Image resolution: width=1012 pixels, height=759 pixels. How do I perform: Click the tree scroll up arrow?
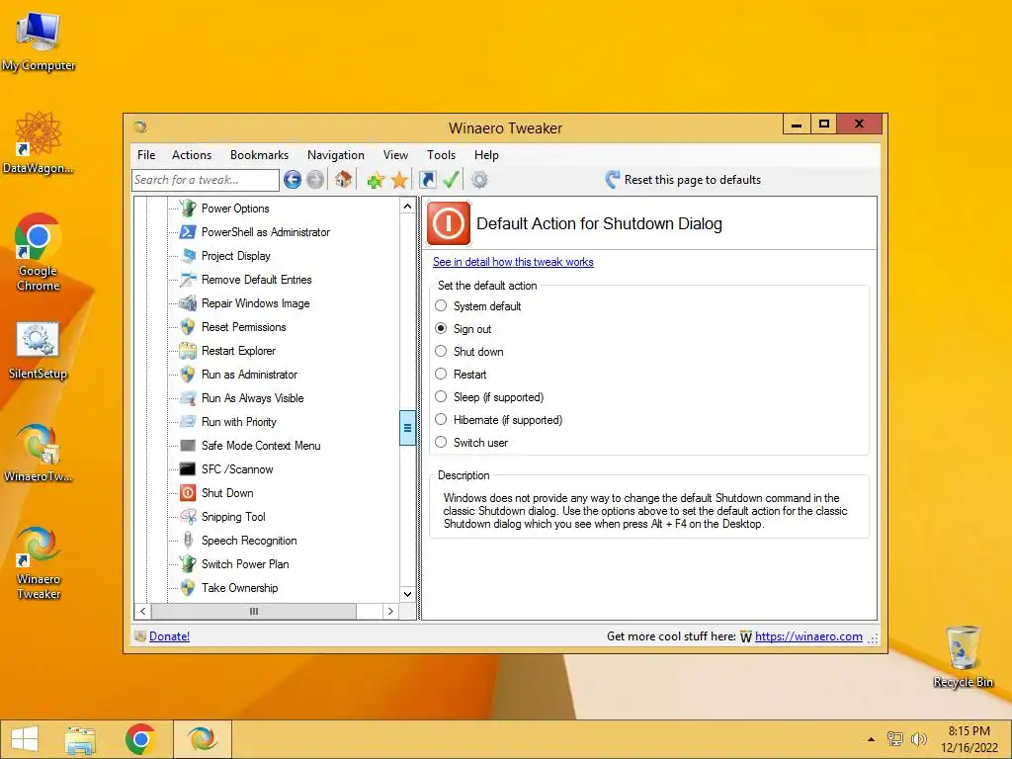point(407,207)
